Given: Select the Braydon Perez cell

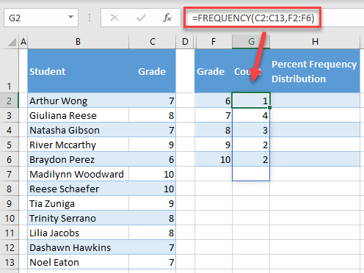Looking at the screenshot, I should 78,159.
